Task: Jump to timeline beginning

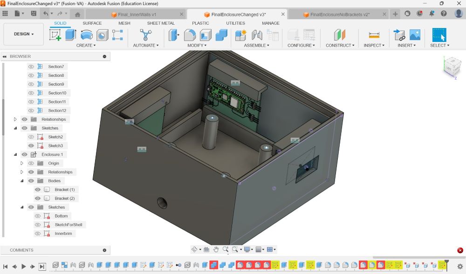Action: point(5,267)
